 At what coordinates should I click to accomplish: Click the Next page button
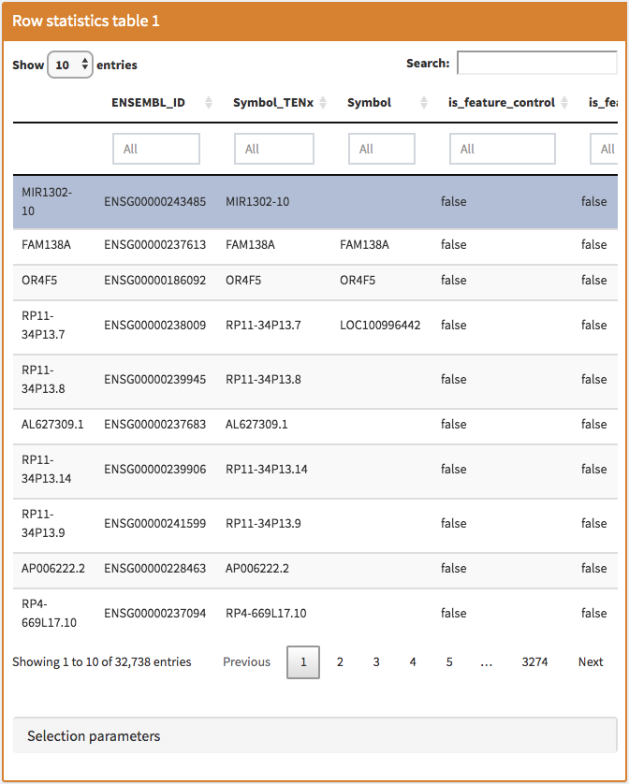click(591, 661)
